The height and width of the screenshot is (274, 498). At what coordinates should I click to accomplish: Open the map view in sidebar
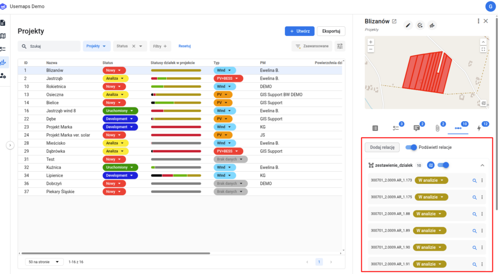(3, 36)
